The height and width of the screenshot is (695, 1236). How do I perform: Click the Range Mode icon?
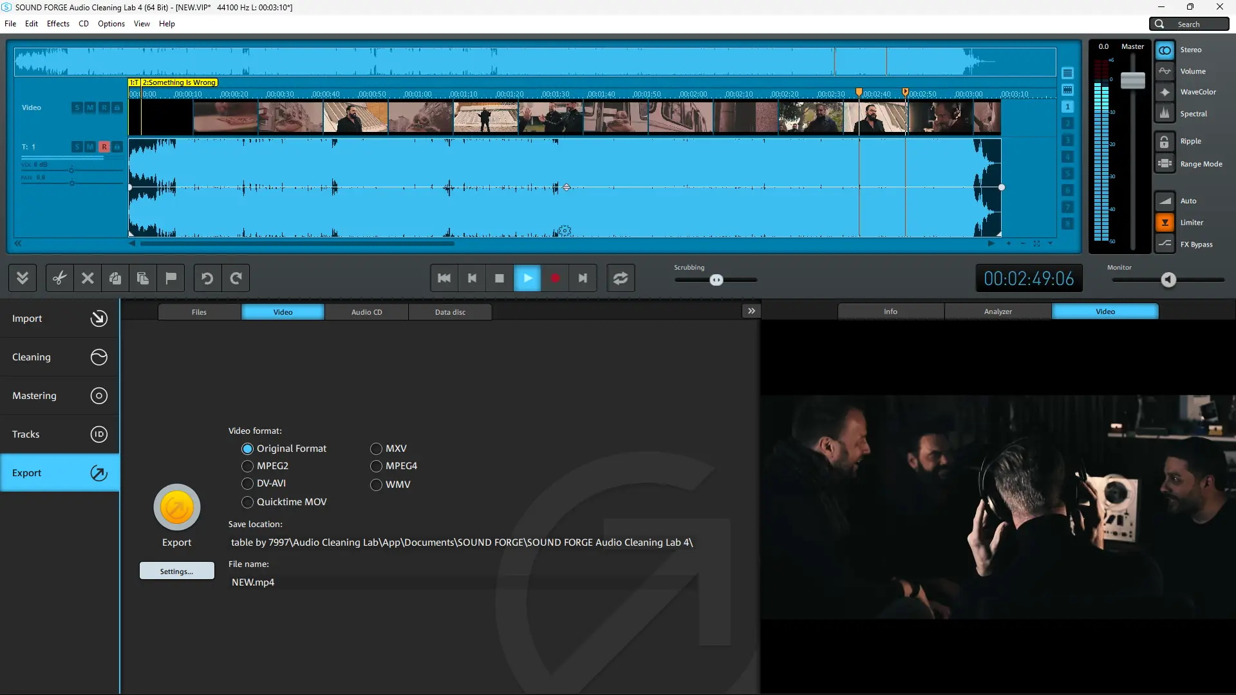(1165, 164)
